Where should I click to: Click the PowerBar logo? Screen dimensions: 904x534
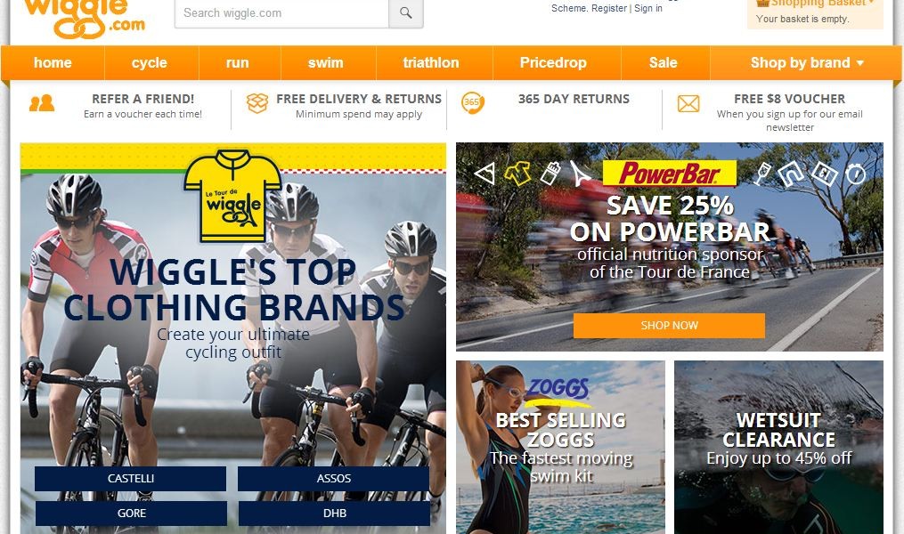coord(670,173)
